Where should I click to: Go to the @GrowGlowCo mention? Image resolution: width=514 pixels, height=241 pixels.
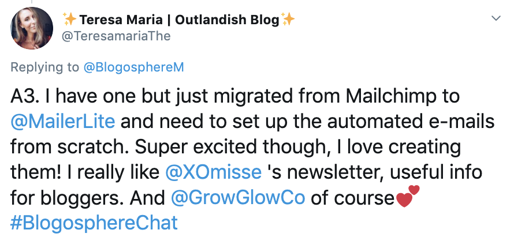coord(239,197)
